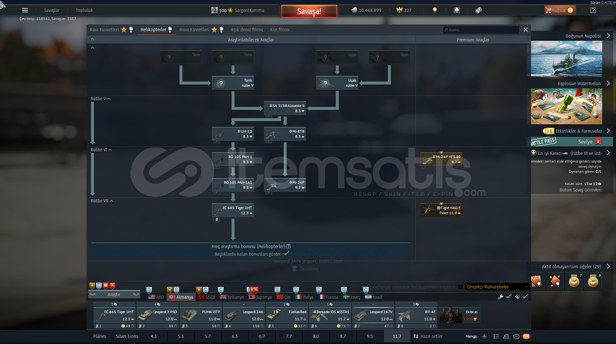
Task: Click the Arama search field
Action: tap(481, 30)
